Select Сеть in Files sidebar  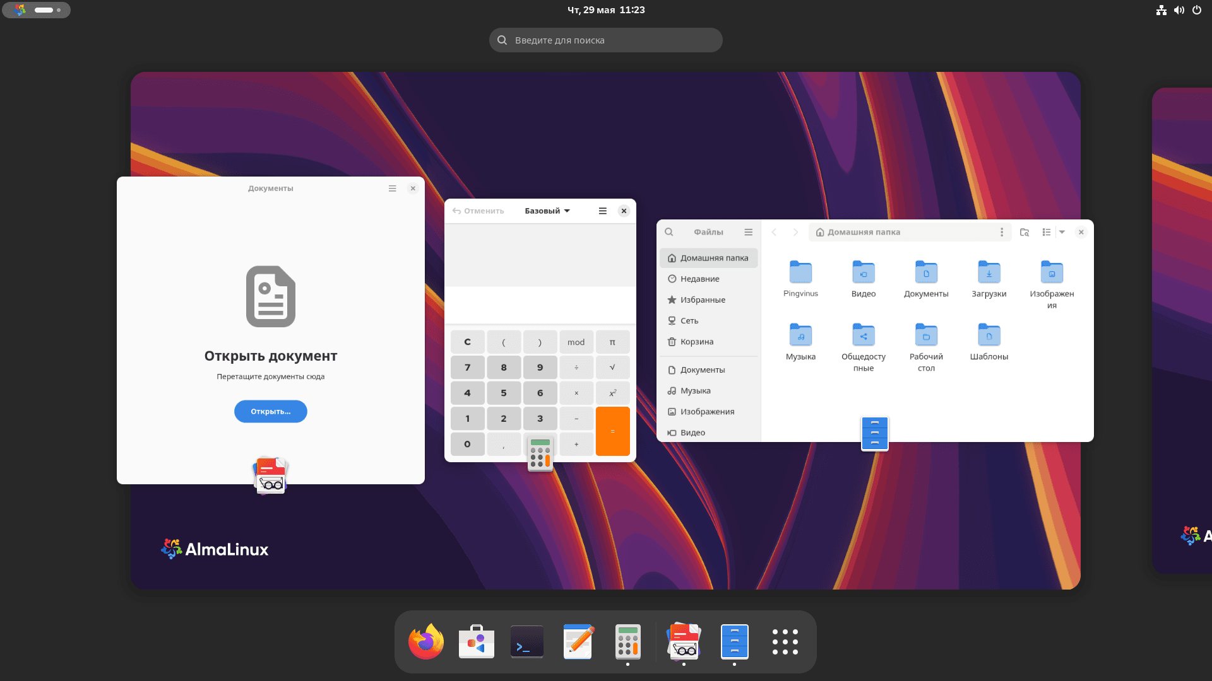coord(709,320)
